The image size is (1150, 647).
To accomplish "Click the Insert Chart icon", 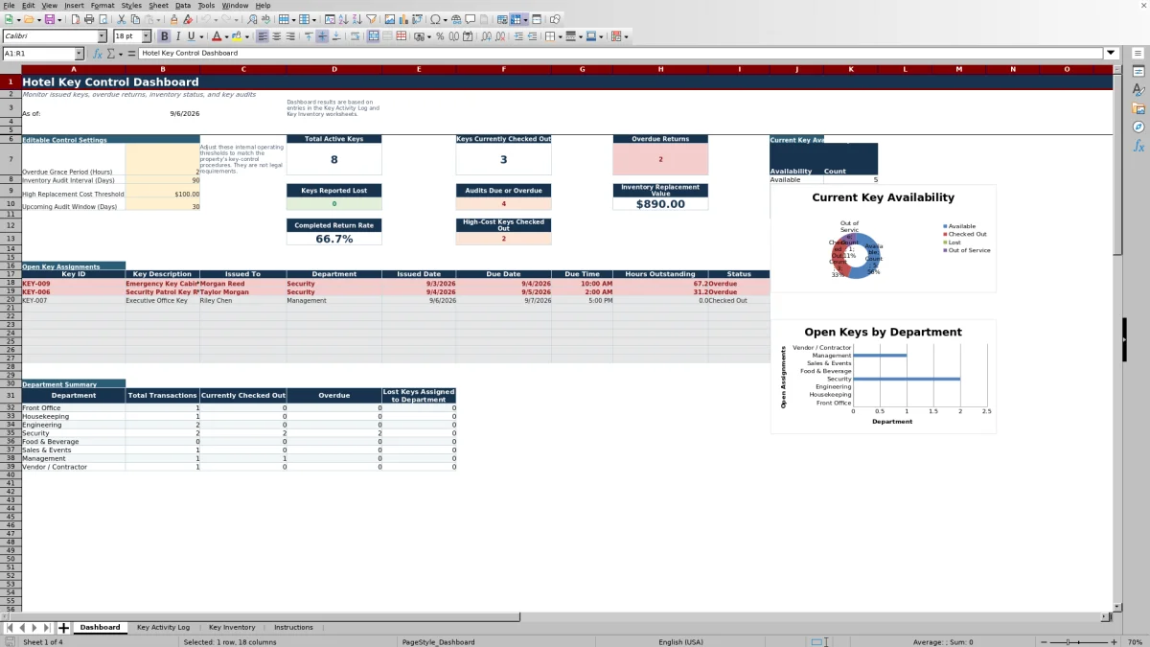I will tap(402, 19).
